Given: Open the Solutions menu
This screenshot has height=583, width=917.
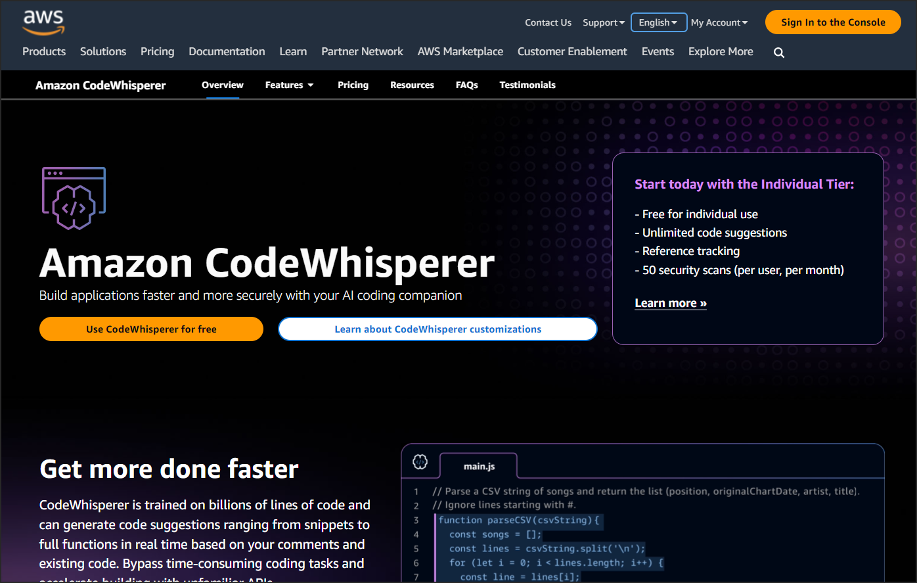Looking at the screenshot, I should 103,51.
